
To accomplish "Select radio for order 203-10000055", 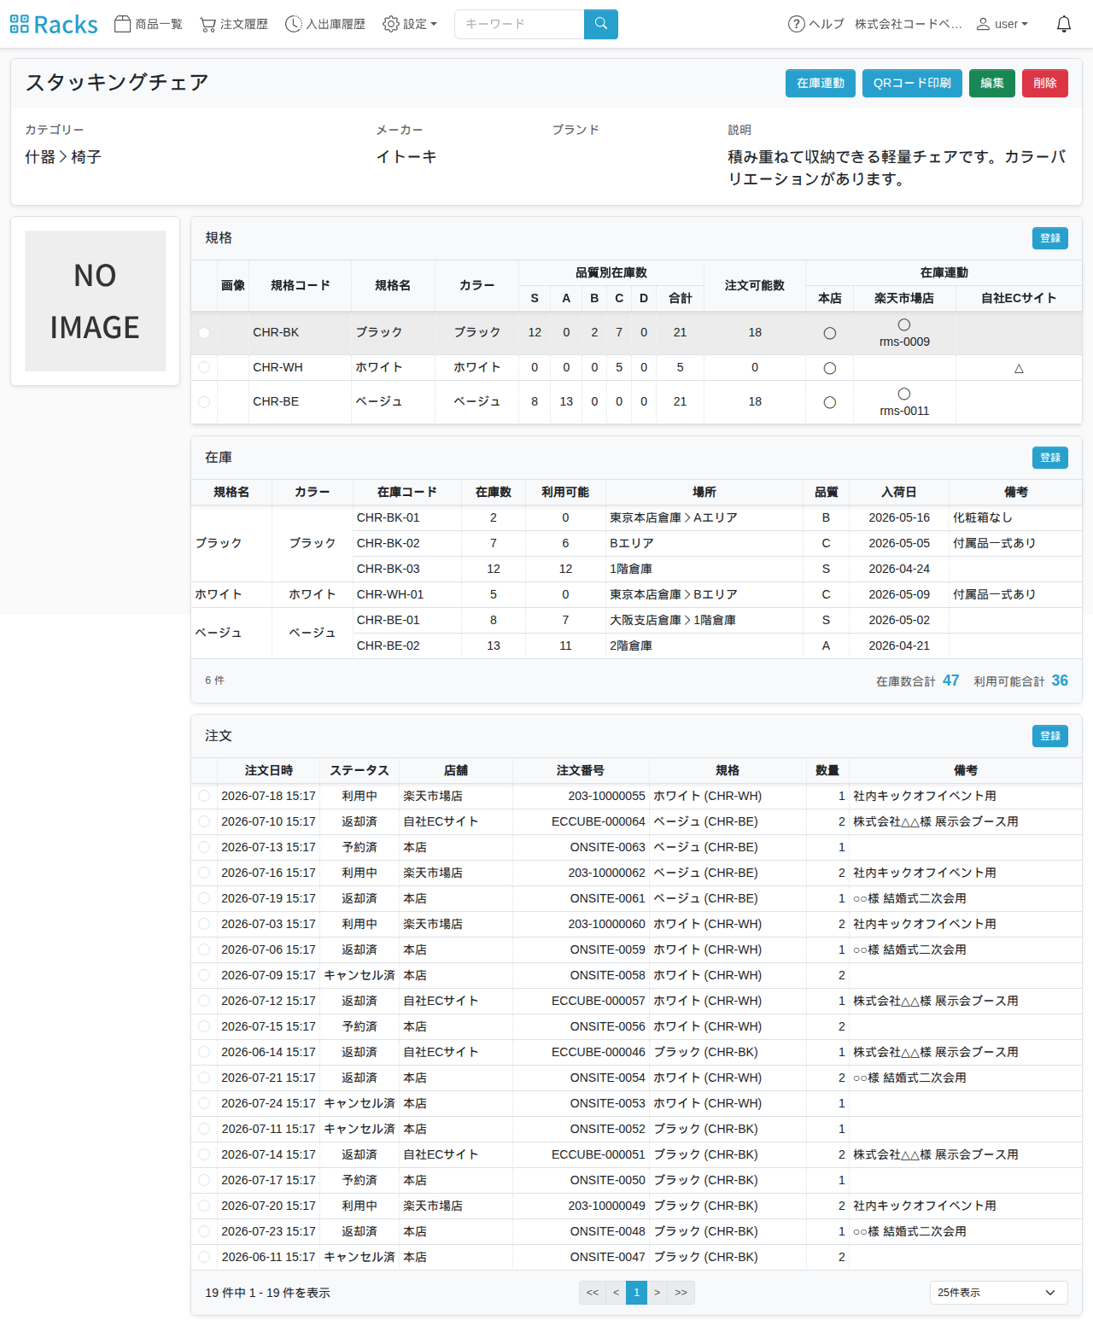I will [204, 796].
